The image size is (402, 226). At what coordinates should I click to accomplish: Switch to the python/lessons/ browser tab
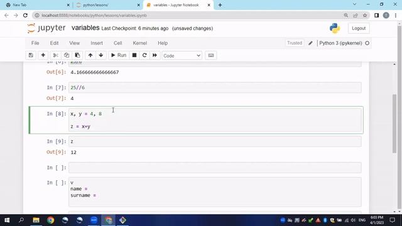(107, 5)
